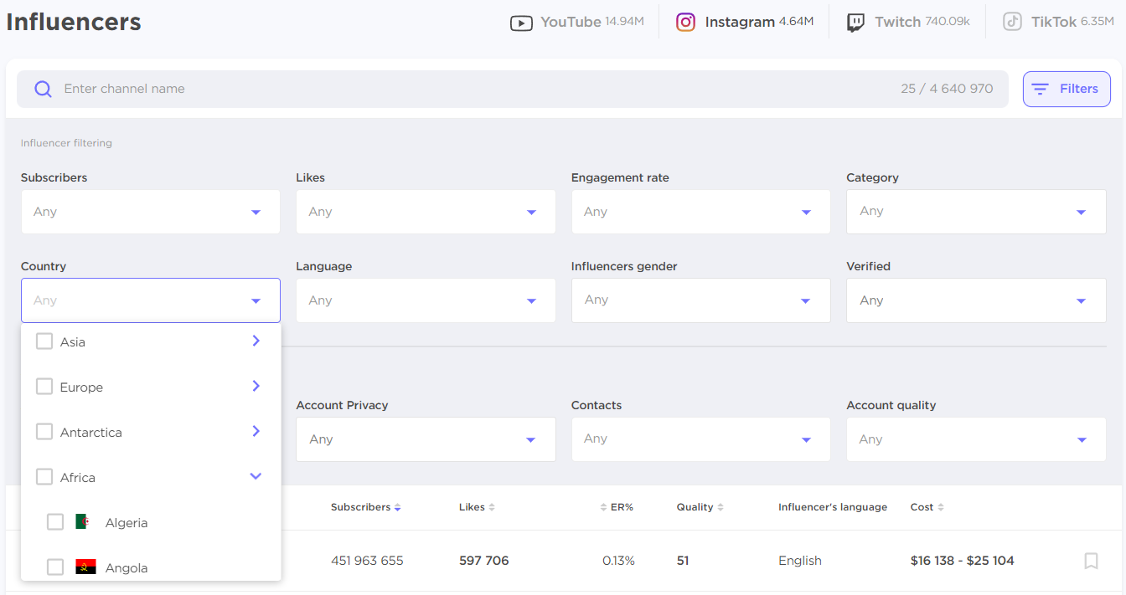Open the Category dropdown

point(976,212)
